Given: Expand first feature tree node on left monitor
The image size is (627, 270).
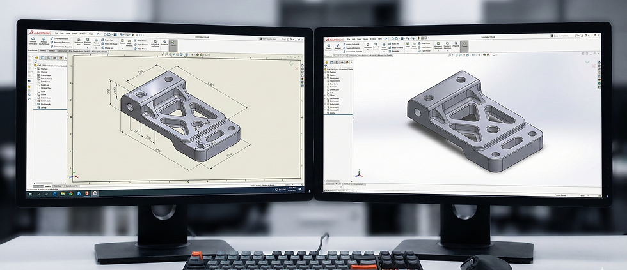Looking at the screenshot, I should click(x=35, y=68).
